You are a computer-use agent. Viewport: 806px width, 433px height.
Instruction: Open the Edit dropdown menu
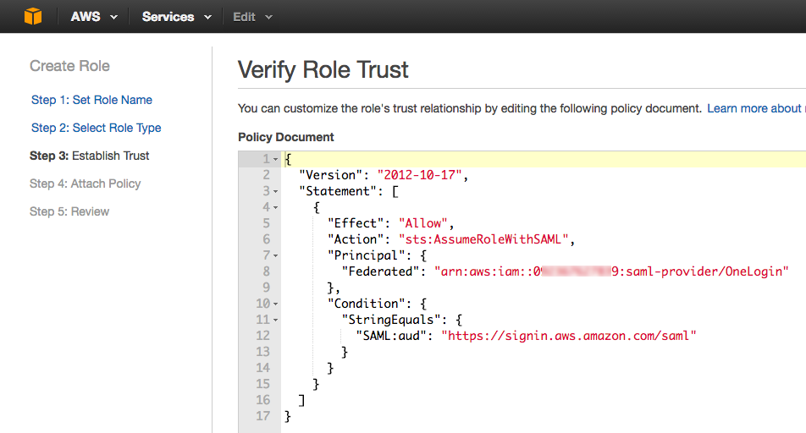[252, 17]
